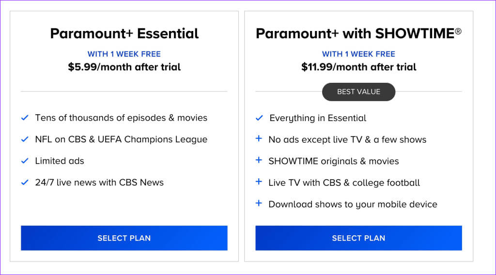Screen dimensions: 496x275
Task: Click the checkmark beside Limited ads
Action: pyautogui.click(x=25, y=161)
